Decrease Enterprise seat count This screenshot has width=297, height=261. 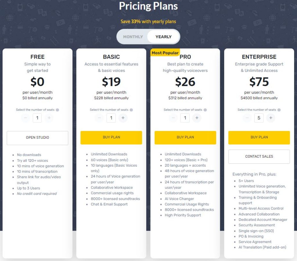tap(247, 118)
